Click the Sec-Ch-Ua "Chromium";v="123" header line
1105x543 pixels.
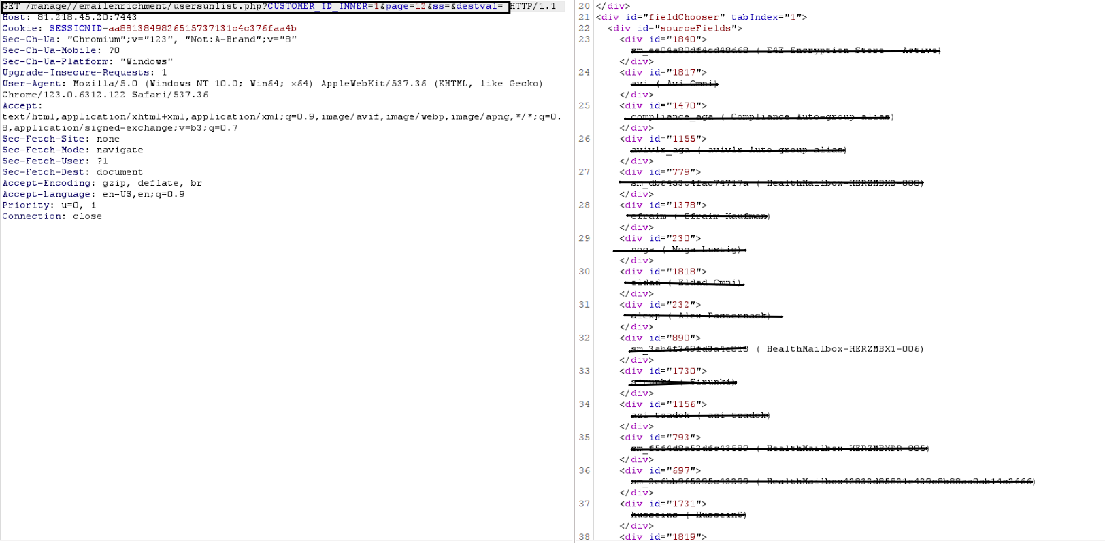click(150, 39)
